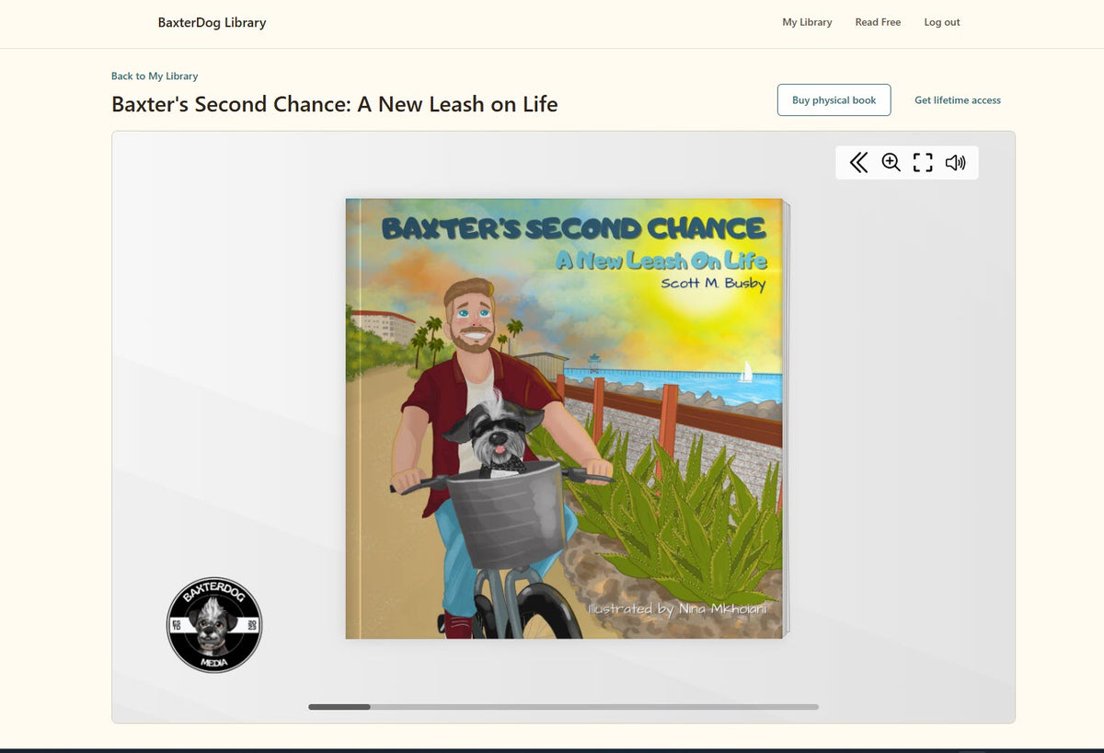Click the BaxterDog Media round logo
This screenshot has width=1104, height=753.
[214, 625]
